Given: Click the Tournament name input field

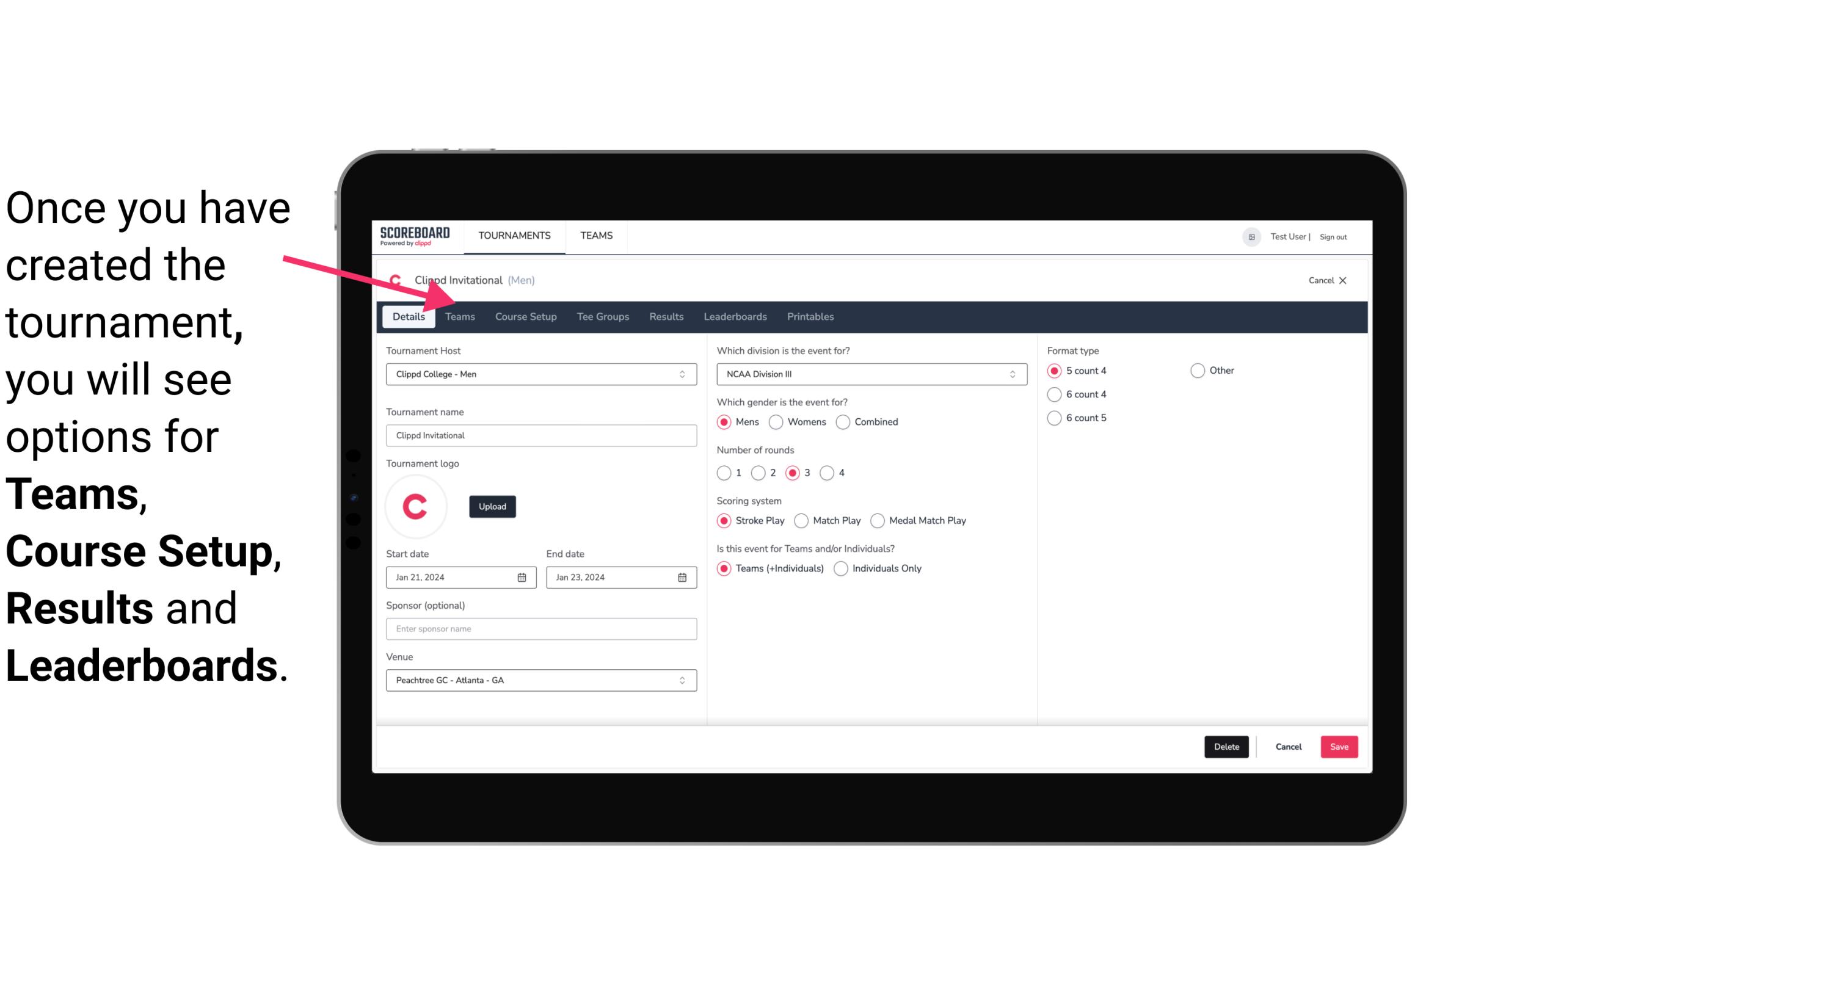Looking at the screenshot, I should (541, 435).
